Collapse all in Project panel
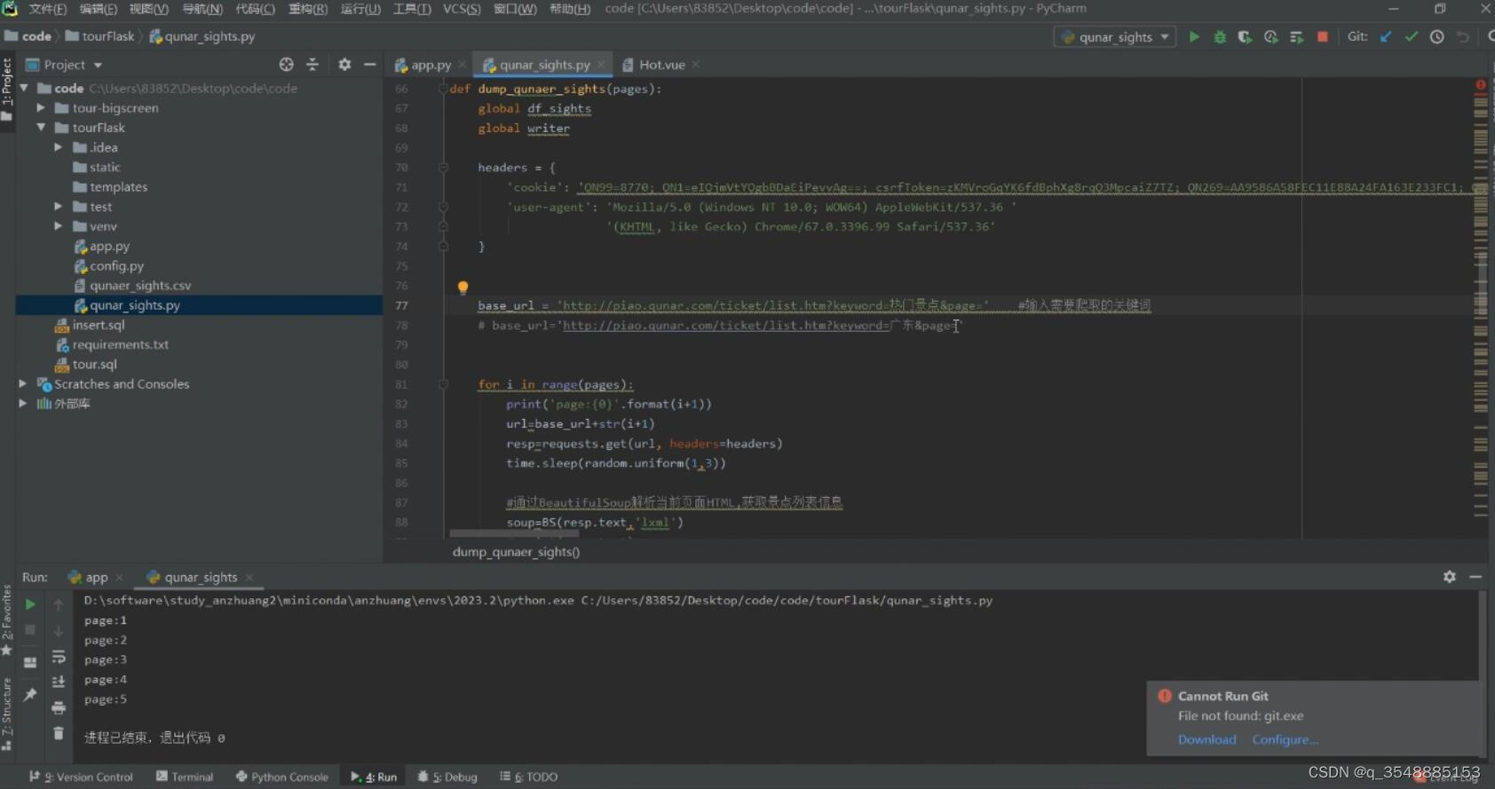This screenshot has width=1495, height=789. pyautogui.click(x=312, y=64)
